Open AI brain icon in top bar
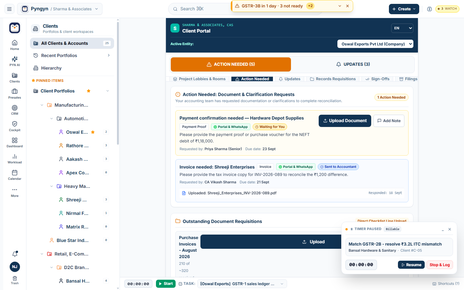Image resolution: width=464 pixels, height=290 pixels. point(430,9)
